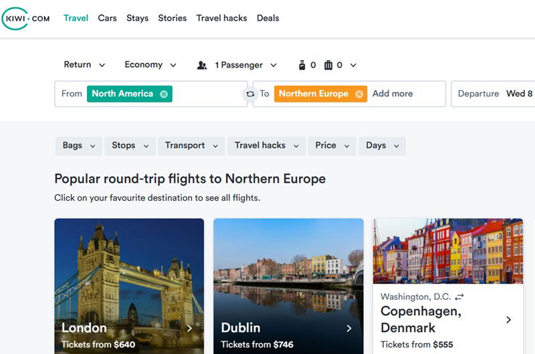This screenshot has height=354, width=535.
Task: Open the Stays section
Action: point(138,18)
